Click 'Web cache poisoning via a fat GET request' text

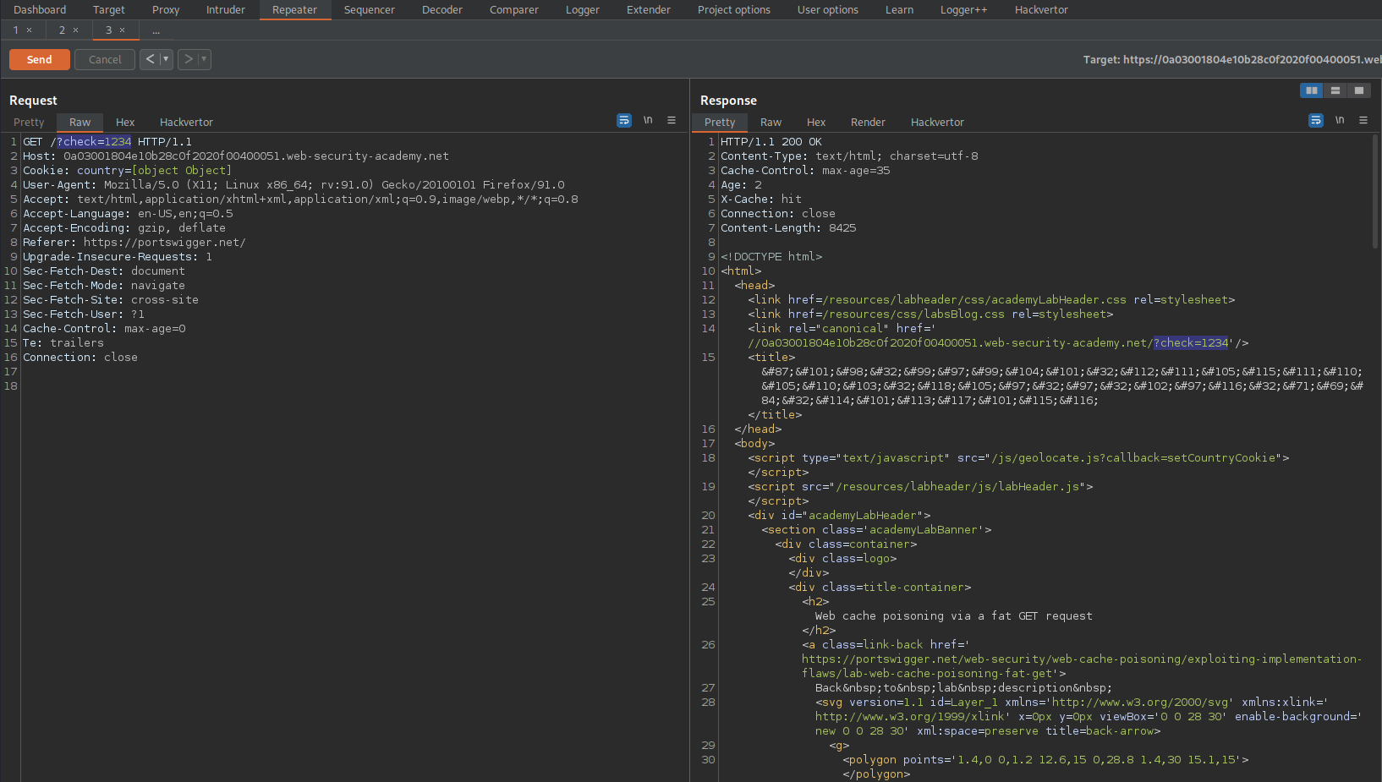pyautogui.click(x=953, y=616)
